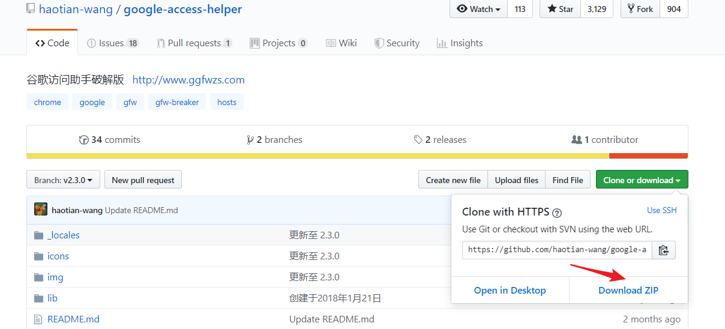The height and width of the screenshot is (329, 725).
Task: Visit the http://www.ggfwzs.com link
Action: [x=188, y=80]
